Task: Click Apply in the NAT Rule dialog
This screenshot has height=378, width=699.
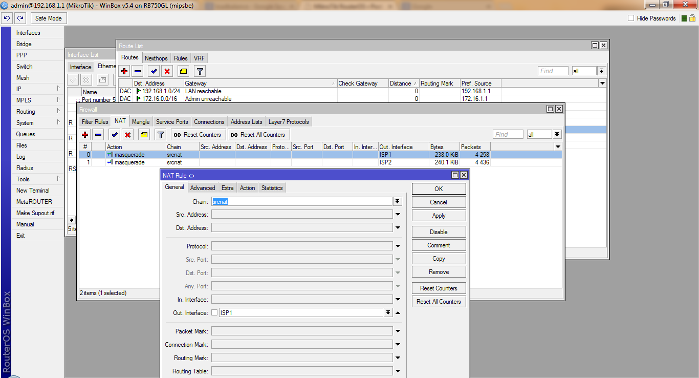Action: (x=439, y=216)
